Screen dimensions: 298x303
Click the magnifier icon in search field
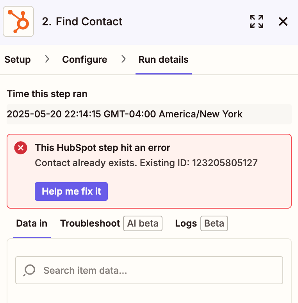coord(29,270)
